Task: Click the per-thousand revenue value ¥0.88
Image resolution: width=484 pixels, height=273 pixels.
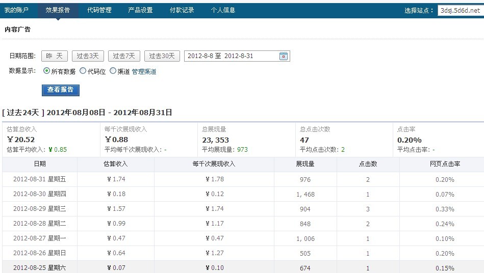Action: point(116,140)
